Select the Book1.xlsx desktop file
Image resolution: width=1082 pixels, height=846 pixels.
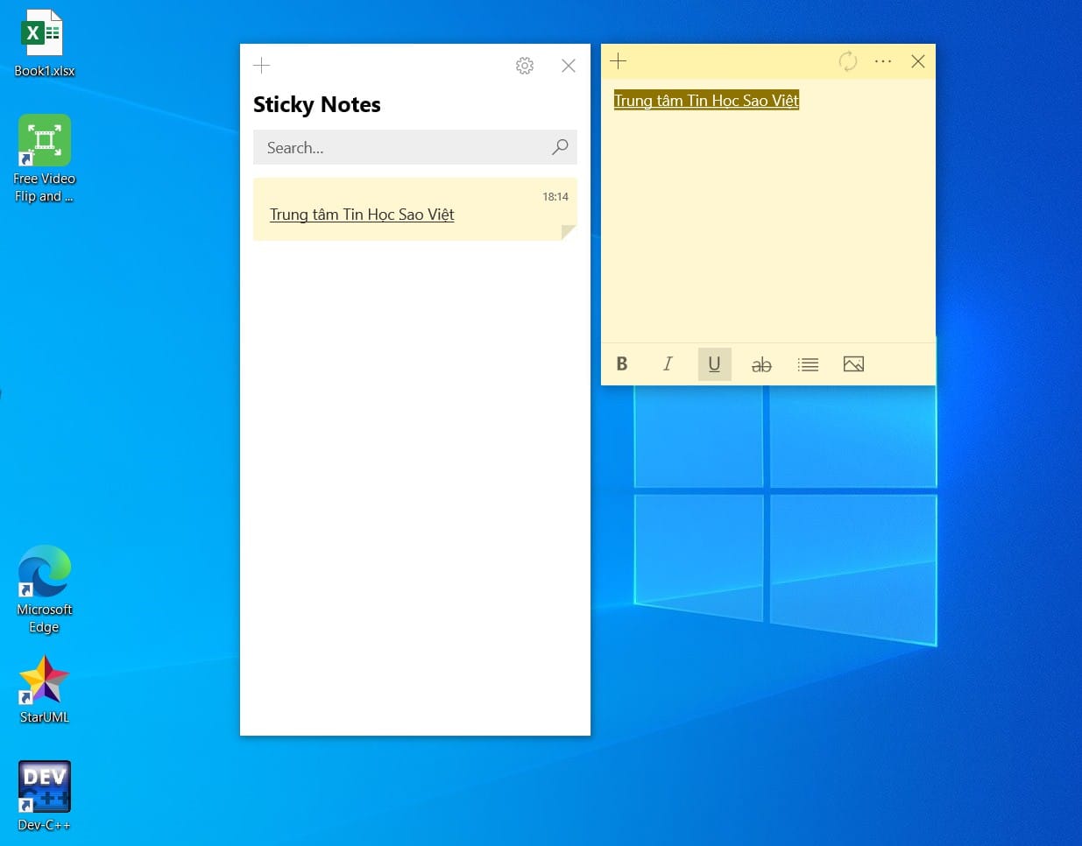(44, 44)
